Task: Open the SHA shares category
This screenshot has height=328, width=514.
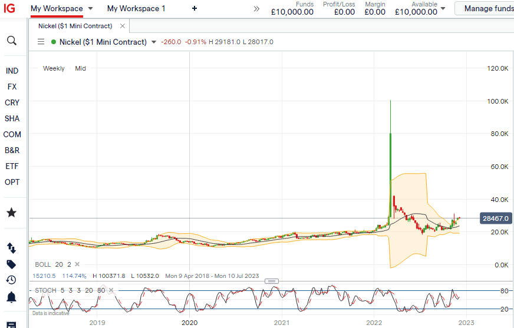Action: 12,118
